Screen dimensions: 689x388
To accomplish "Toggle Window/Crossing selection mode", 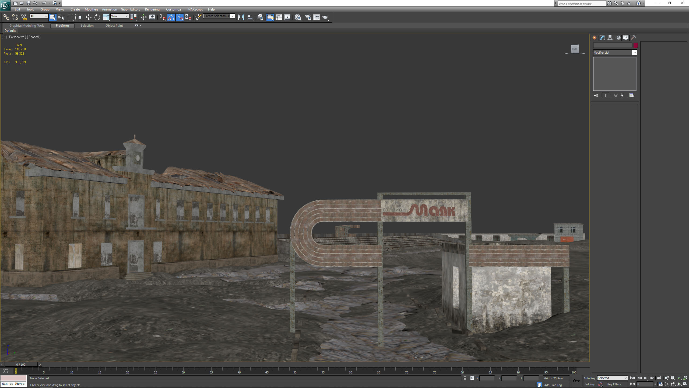I will (x=78, y=17).
